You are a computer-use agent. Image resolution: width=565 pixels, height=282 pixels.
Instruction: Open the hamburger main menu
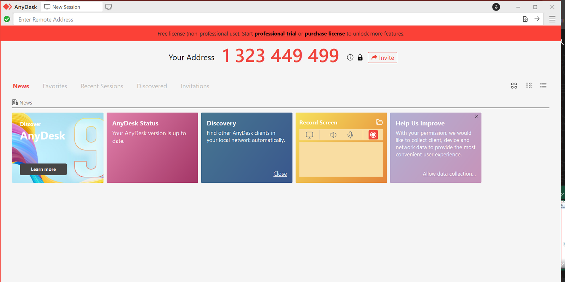552,19
